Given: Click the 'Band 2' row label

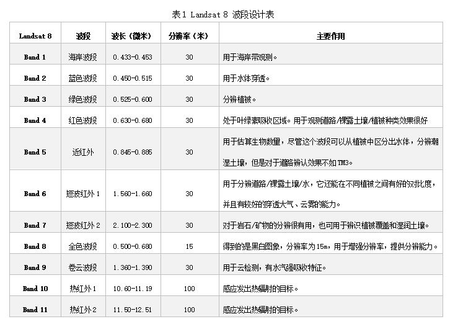Looking at the screenshot, I should tap(35, 78).
